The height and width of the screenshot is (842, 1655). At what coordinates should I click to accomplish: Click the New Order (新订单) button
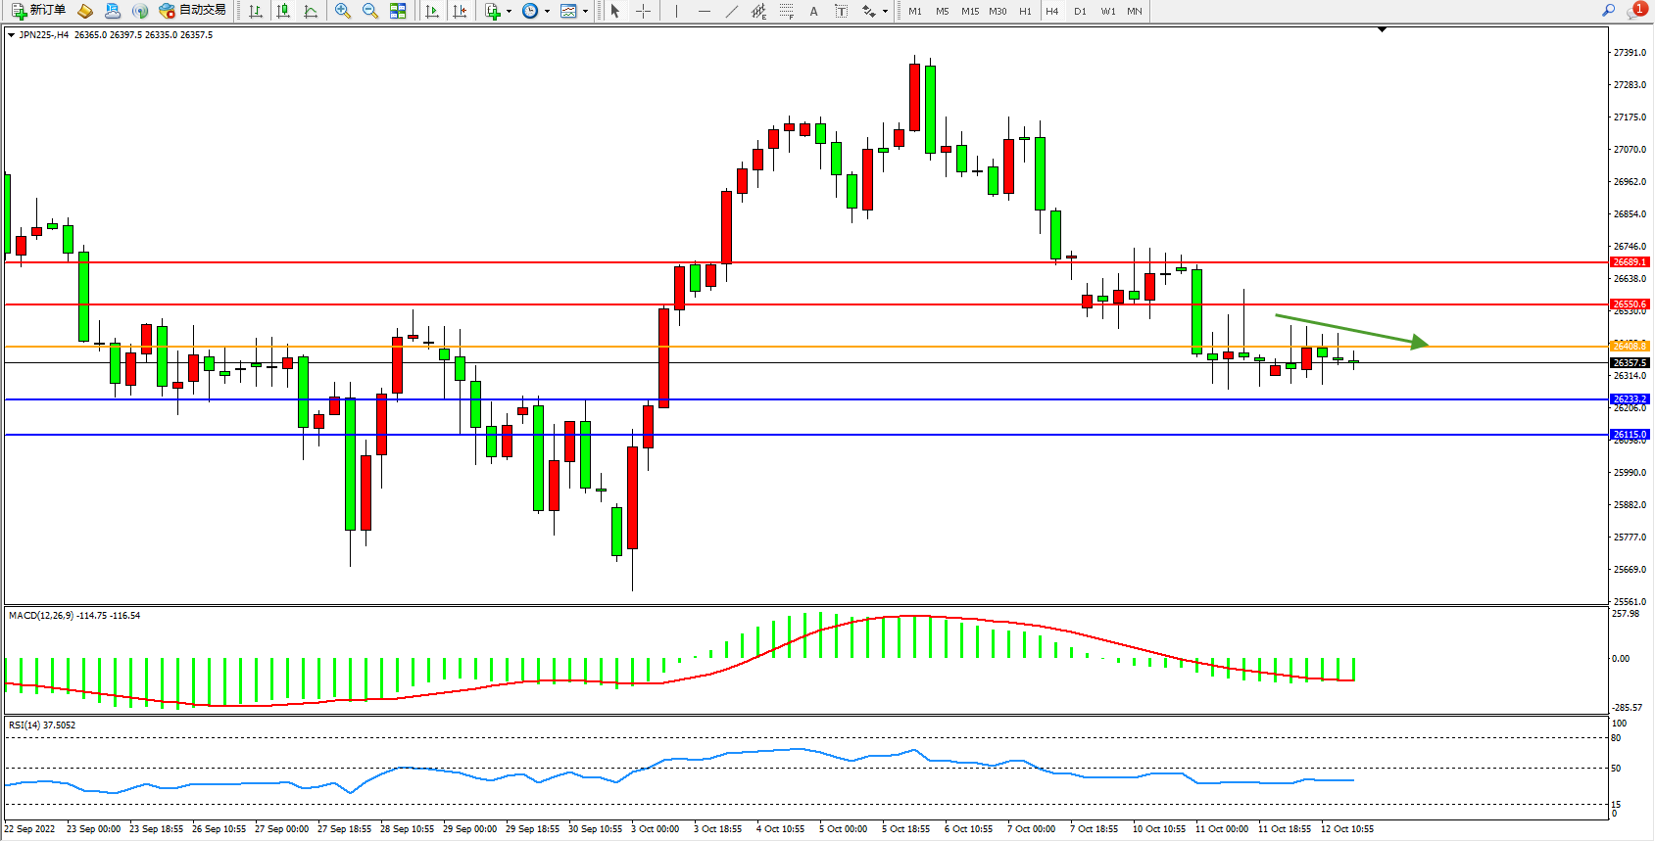(39, 11)
